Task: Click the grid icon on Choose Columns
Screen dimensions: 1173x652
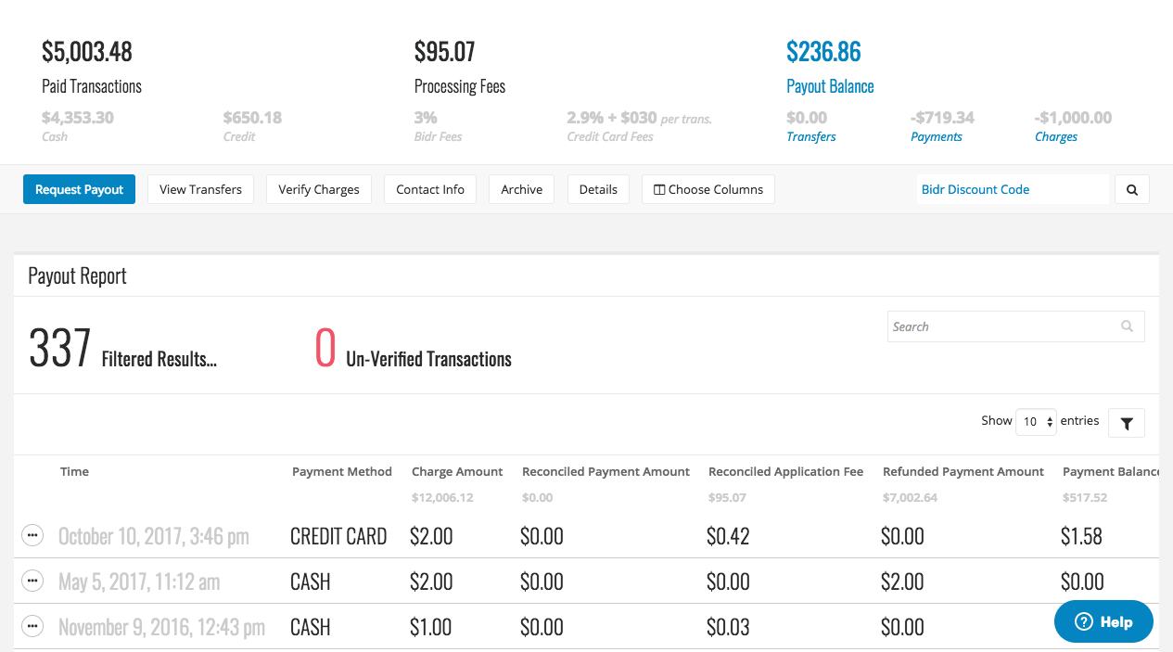Action: pyautogui.click(x=657, y=189)
